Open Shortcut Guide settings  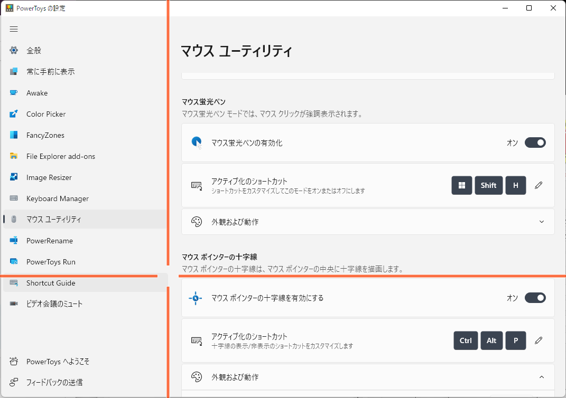tap(85, 283)
